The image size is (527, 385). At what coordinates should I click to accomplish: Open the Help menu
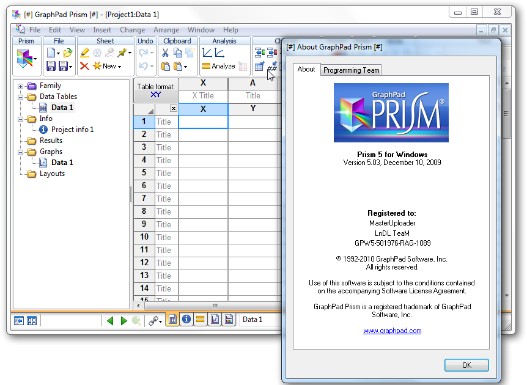230,30
